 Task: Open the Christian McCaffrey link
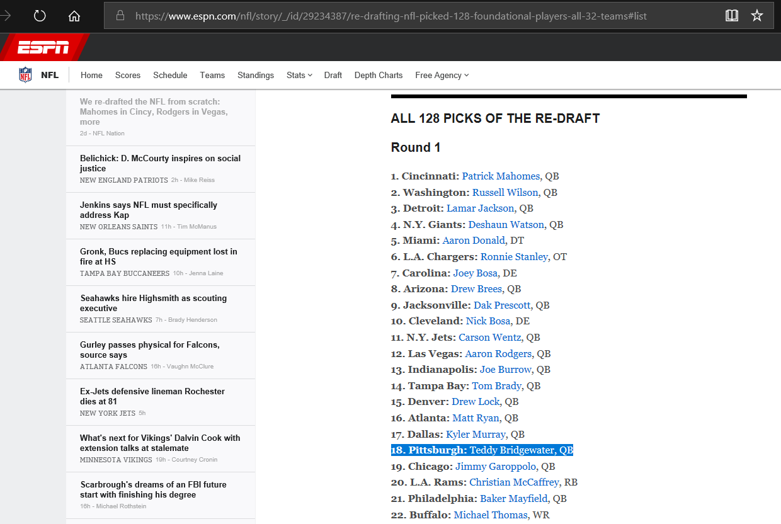tap(514, 482)
